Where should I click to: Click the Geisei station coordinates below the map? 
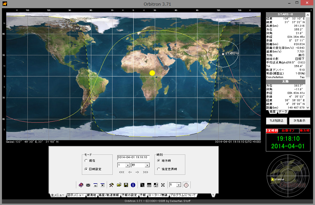[32, 142]
